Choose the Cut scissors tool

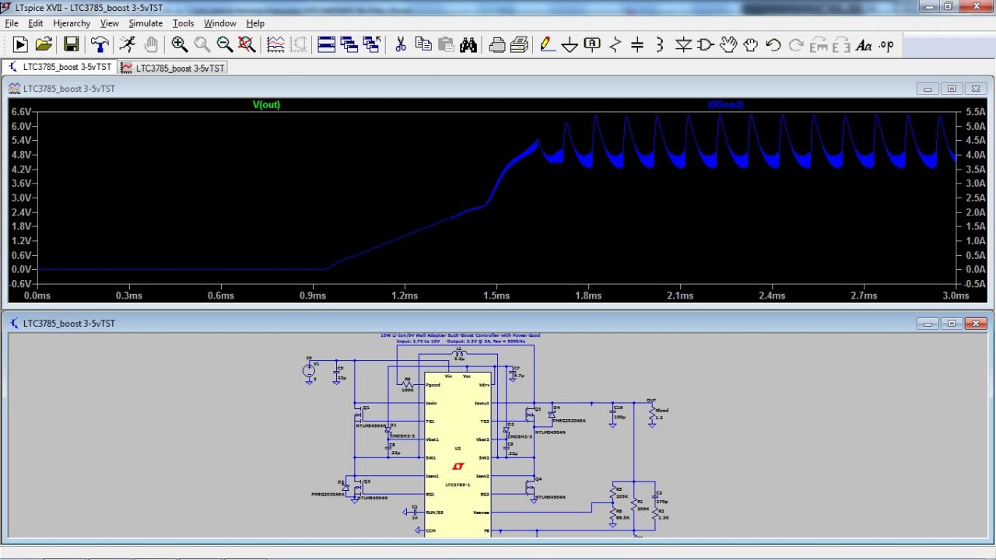click(x=401, y=45)
